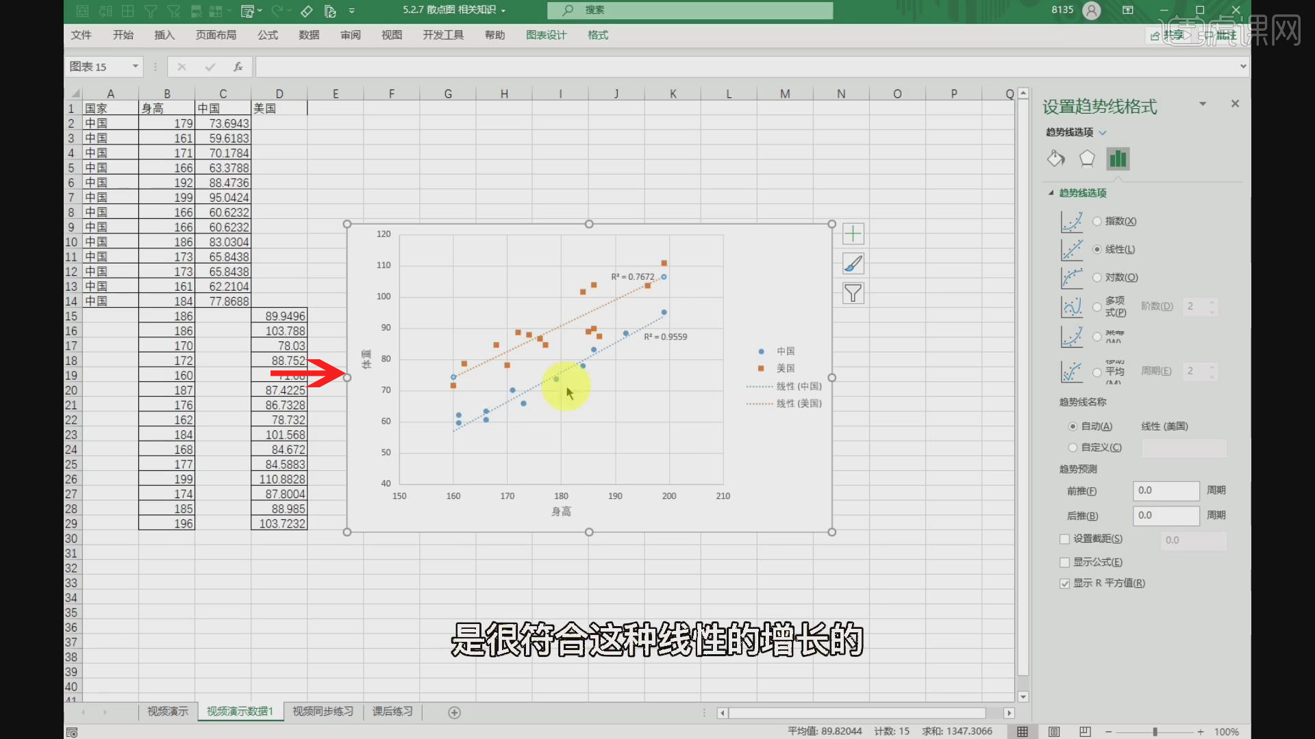The width and height of the screenshot is (1315, 739).
Task: Close the 设置趋势线格式 pane
Action: [1235, 103]
